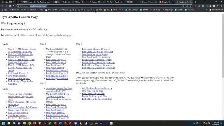The image size is (224, 126).
Task: Open the 22FA Fac Assign bookmark
Action: [132, 10]
